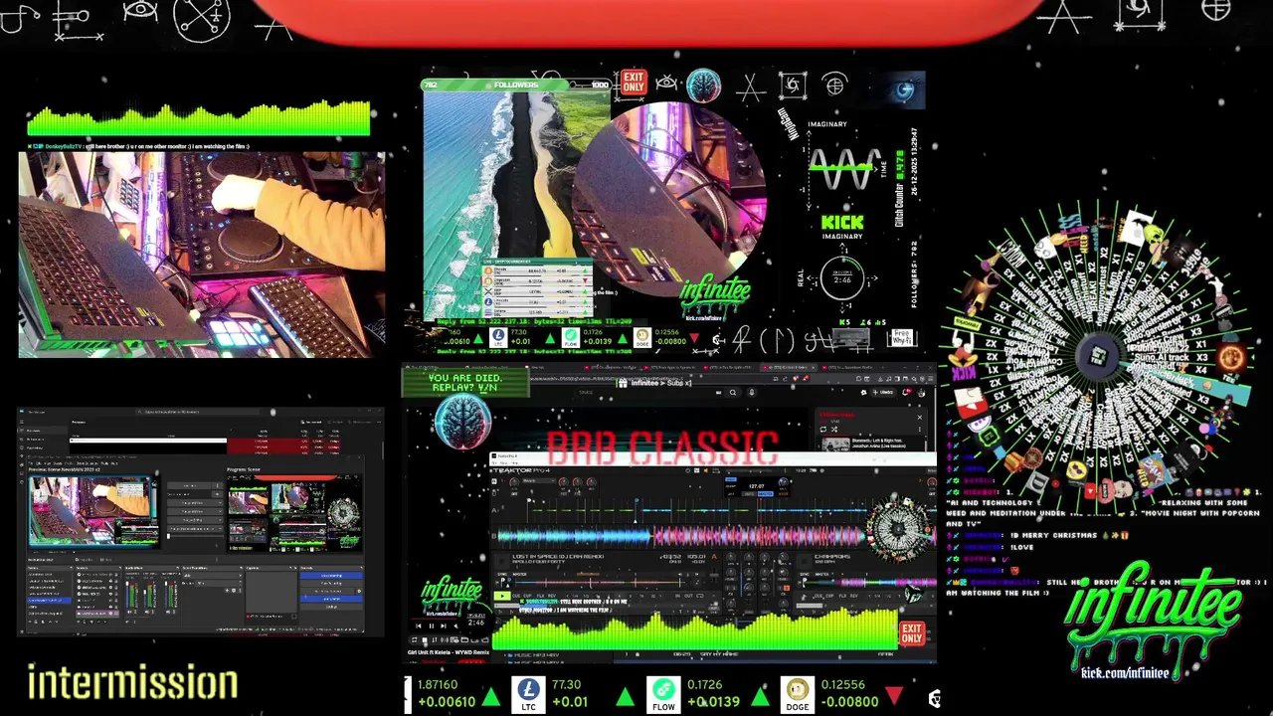The width and height of the screenshot is (1273, 716).
Task: Click the Free Wi-Fi sign icon
Action: click(x=900, y=339)
